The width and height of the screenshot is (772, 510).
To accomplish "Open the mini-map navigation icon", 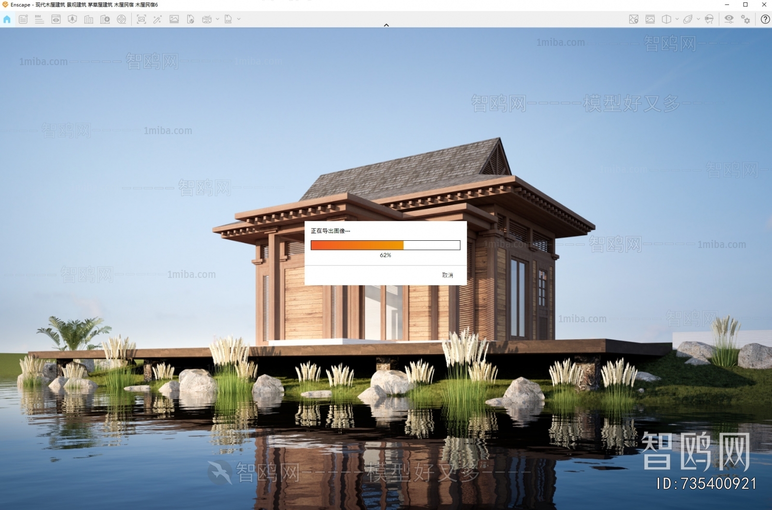I will pyautogui.click(x=634, y=19).
